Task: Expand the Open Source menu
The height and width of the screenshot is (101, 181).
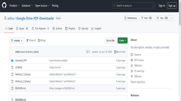Action: [42, 6]
